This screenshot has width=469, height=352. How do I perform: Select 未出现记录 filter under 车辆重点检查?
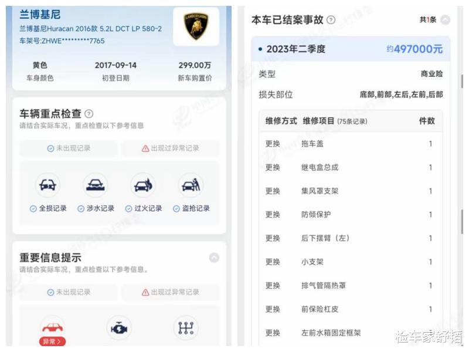pyautogui.click(x=69, y=148)
